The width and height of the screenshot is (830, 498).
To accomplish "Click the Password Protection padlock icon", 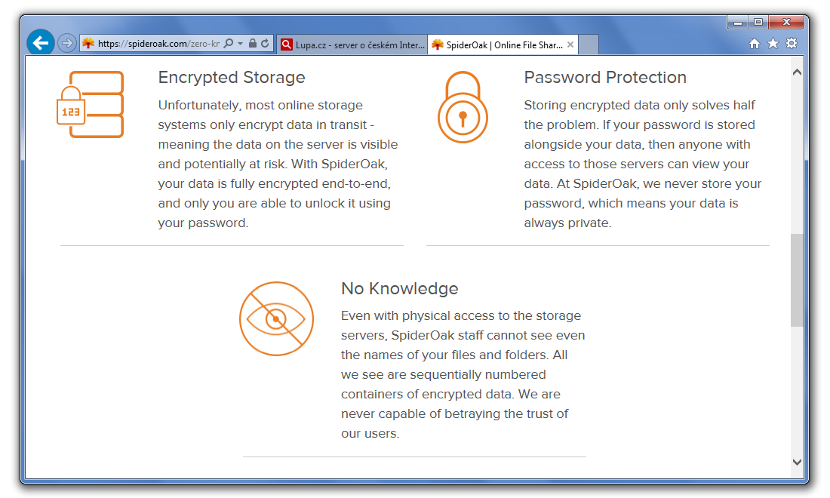I will coord(463,107).
